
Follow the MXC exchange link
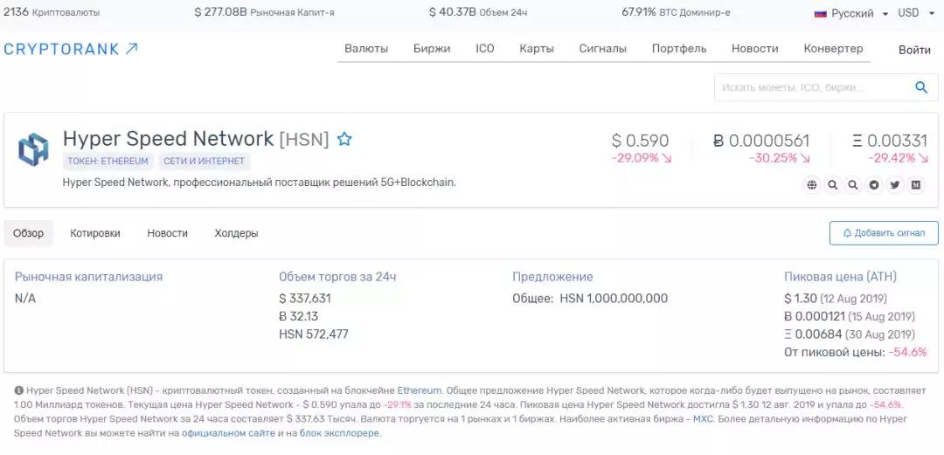(x=703, y=419)
